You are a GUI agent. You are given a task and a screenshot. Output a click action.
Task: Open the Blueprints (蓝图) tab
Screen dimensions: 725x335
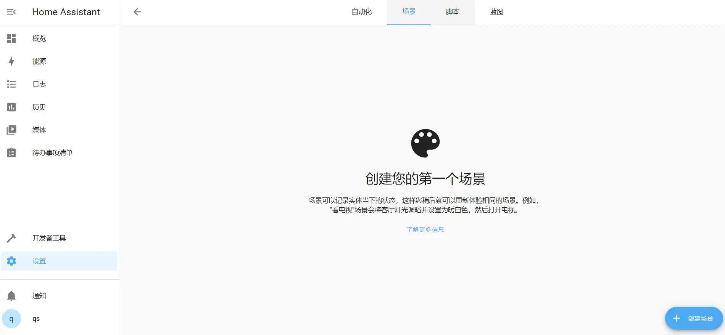(x=496, y=12)
